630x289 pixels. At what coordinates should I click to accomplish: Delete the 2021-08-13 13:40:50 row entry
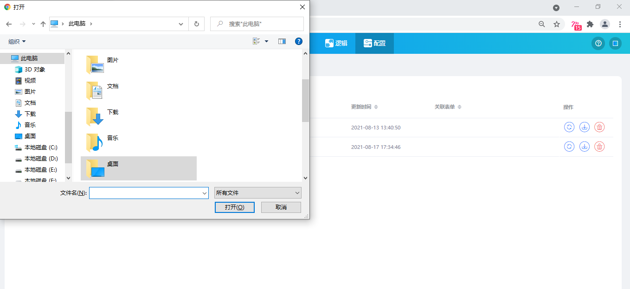(599, 127)
